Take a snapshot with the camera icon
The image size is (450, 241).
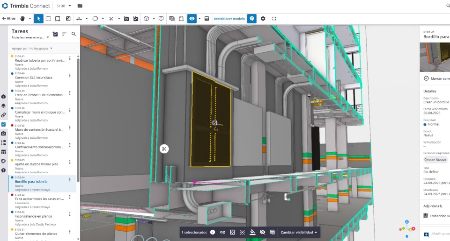point(126,19)
